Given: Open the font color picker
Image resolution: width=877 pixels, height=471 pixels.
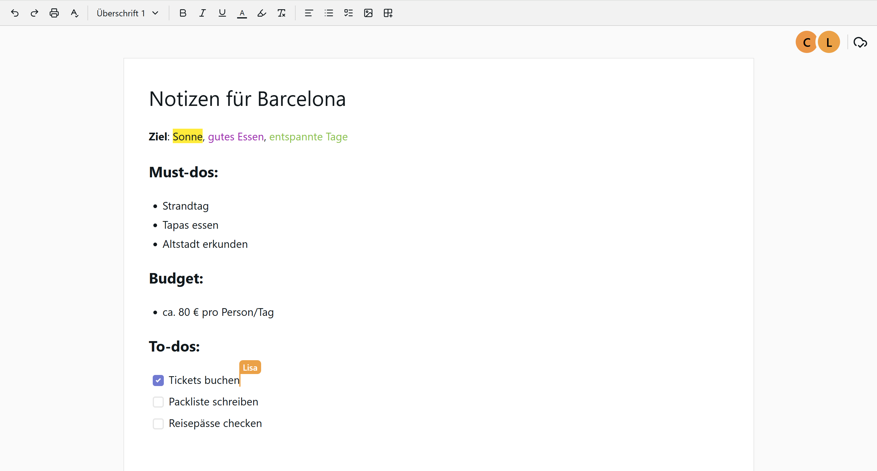Looking at the screenshot, I should click(x=242, y=13).
